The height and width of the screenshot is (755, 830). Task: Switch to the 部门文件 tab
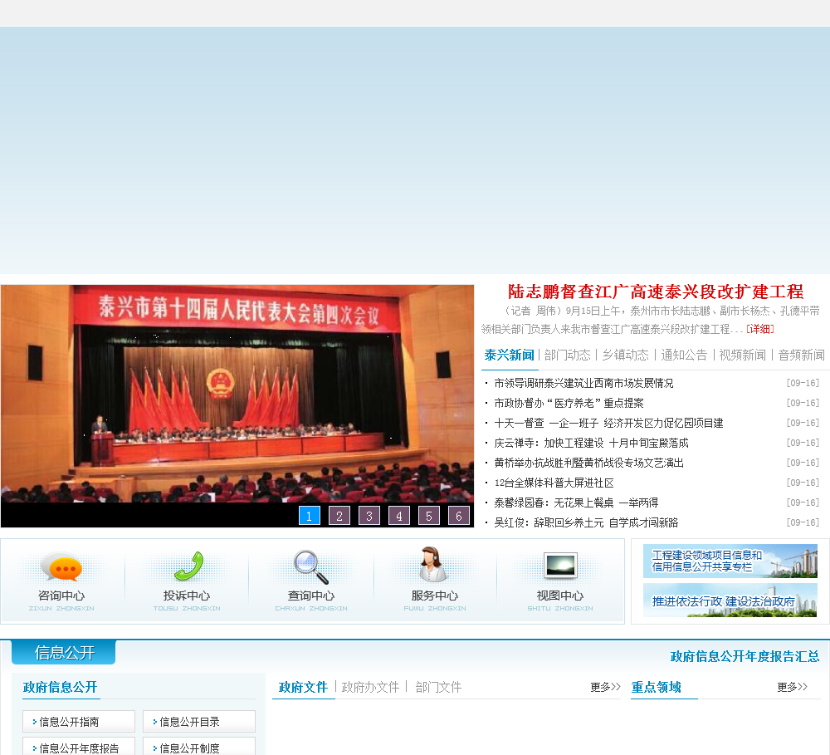coord(439,687)
